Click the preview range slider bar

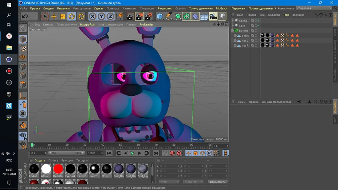pos(67,153)
